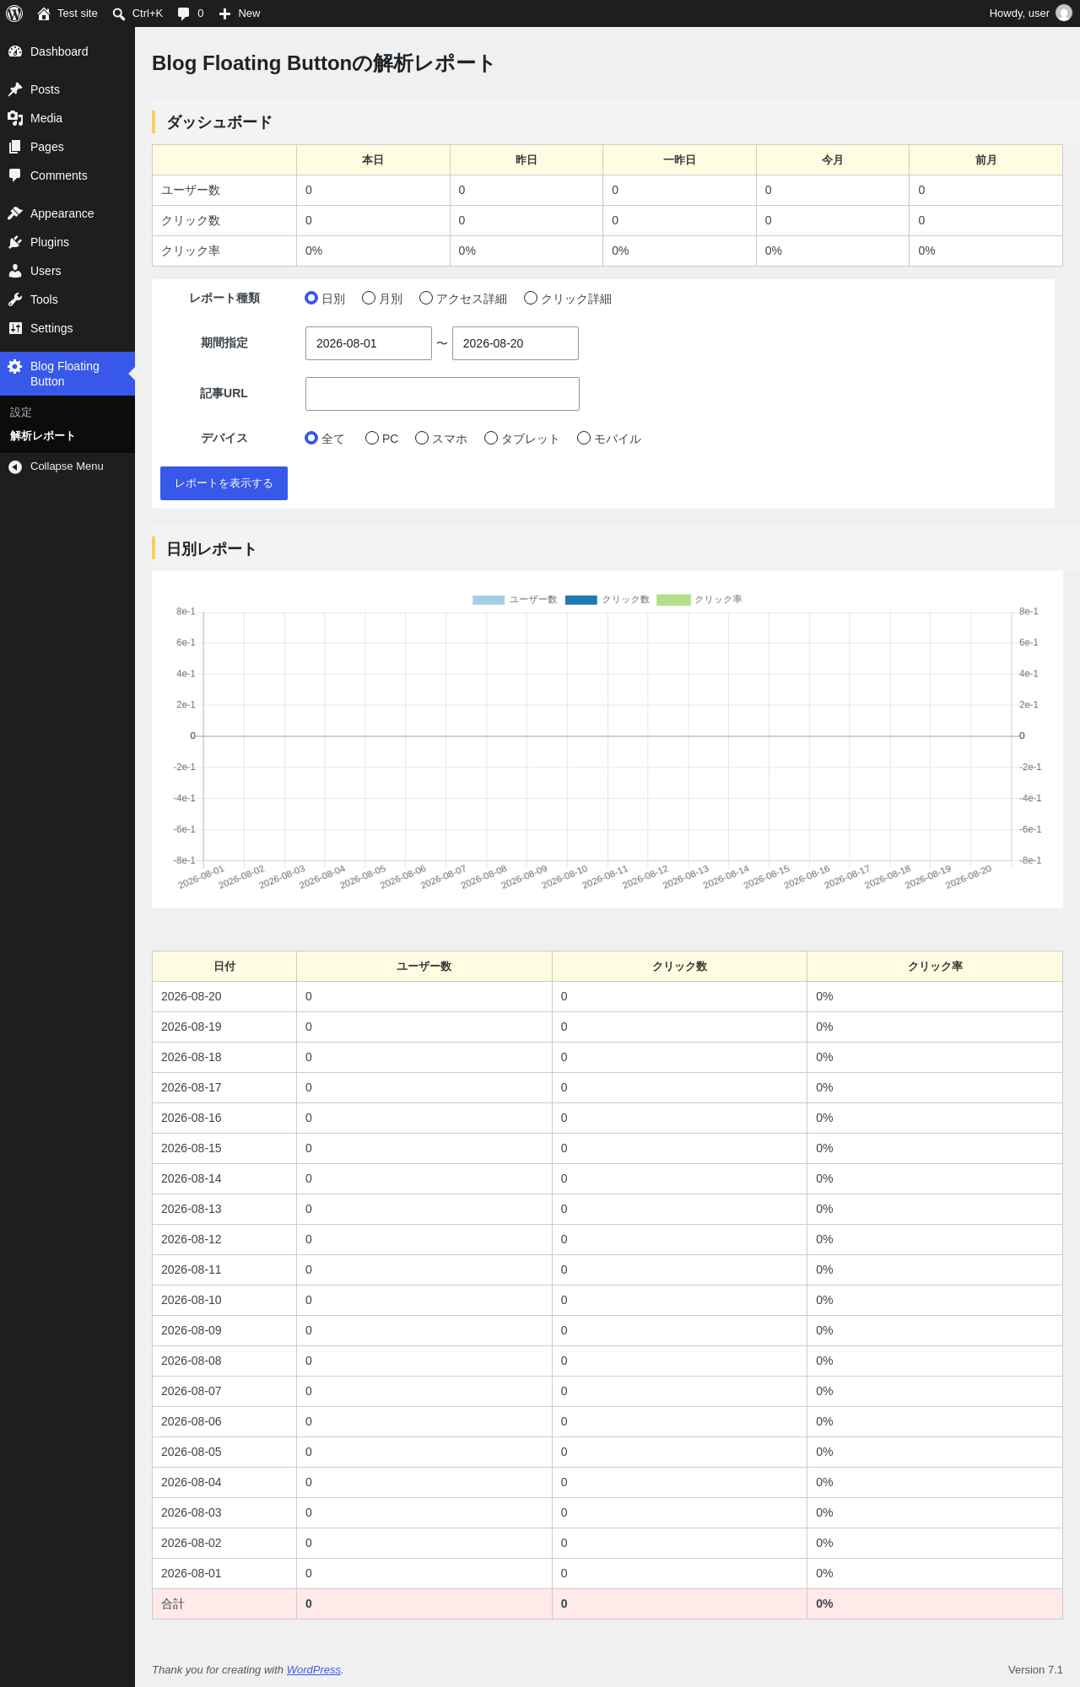Screen dimensions: 1080x1687
Task: Click Collapse Menu button
Action: point(67,466)
